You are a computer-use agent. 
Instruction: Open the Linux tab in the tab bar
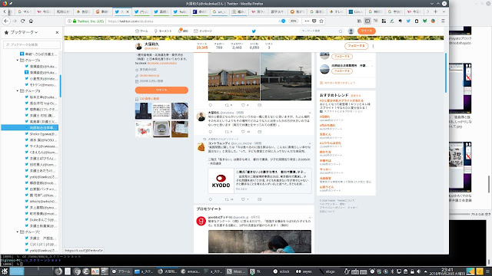click(x=356, y=11)
